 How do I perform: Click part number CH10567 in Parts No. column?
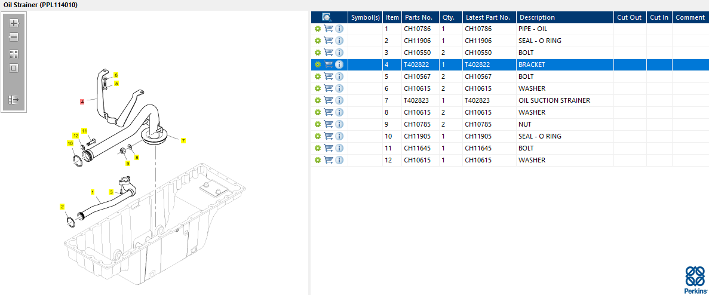click(418, 76)
